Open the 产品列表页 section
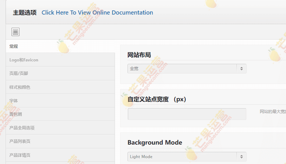286x164 pixels. pos(60,141)
